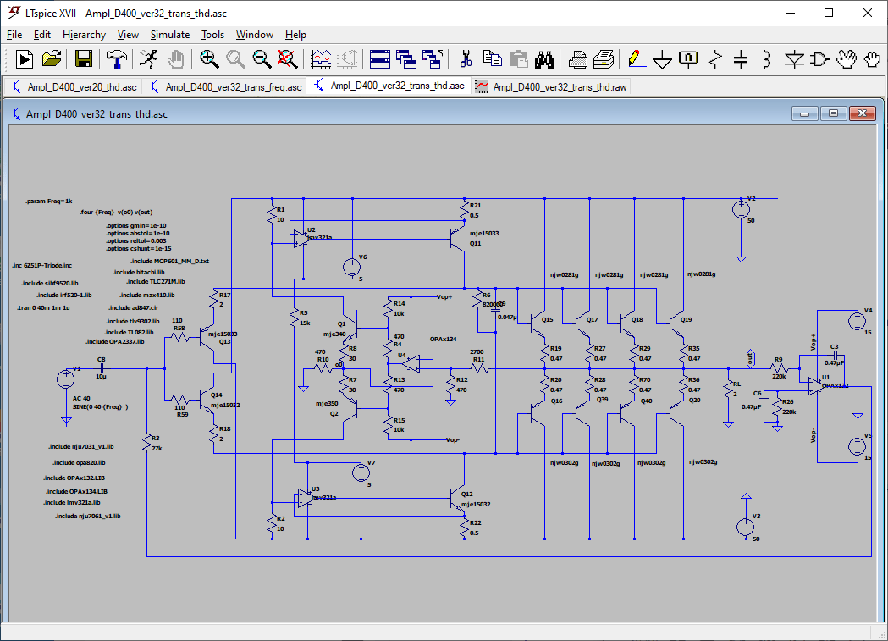Click the '.tran 0 40m 1m 1u' directive
Image resolution: width=888 pixels, height=641 pixels.
click(44, 307)
